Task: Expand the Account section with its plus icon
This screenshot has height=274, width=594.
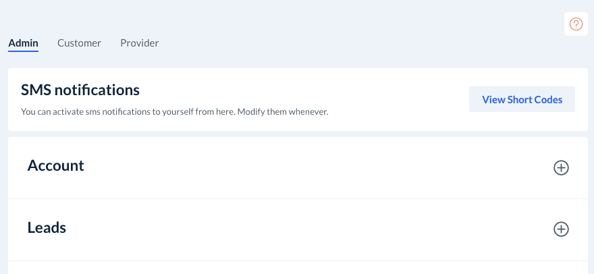Action: 561,168
